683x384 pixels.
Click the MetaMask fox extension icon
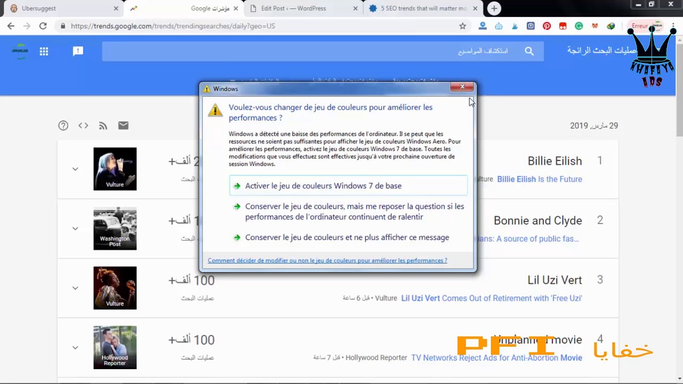click(594, 26)
